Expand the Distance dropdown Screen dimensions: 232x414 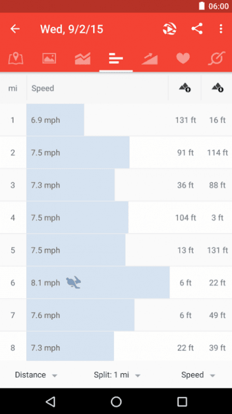tap(36, 375)
